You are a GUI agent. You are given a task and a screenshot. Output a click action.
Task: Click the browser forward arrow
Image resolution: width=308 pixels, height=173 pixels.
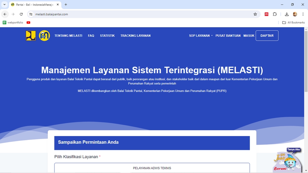pos(13,14)
